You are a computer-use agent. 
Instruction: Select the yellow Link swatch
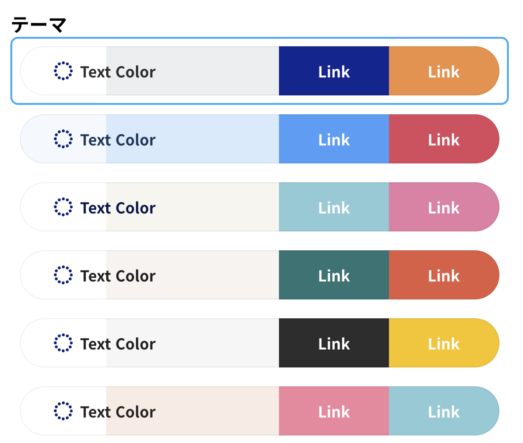coord(444,343)
